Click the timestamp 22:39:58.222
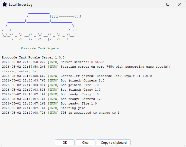 coord(34,62)
